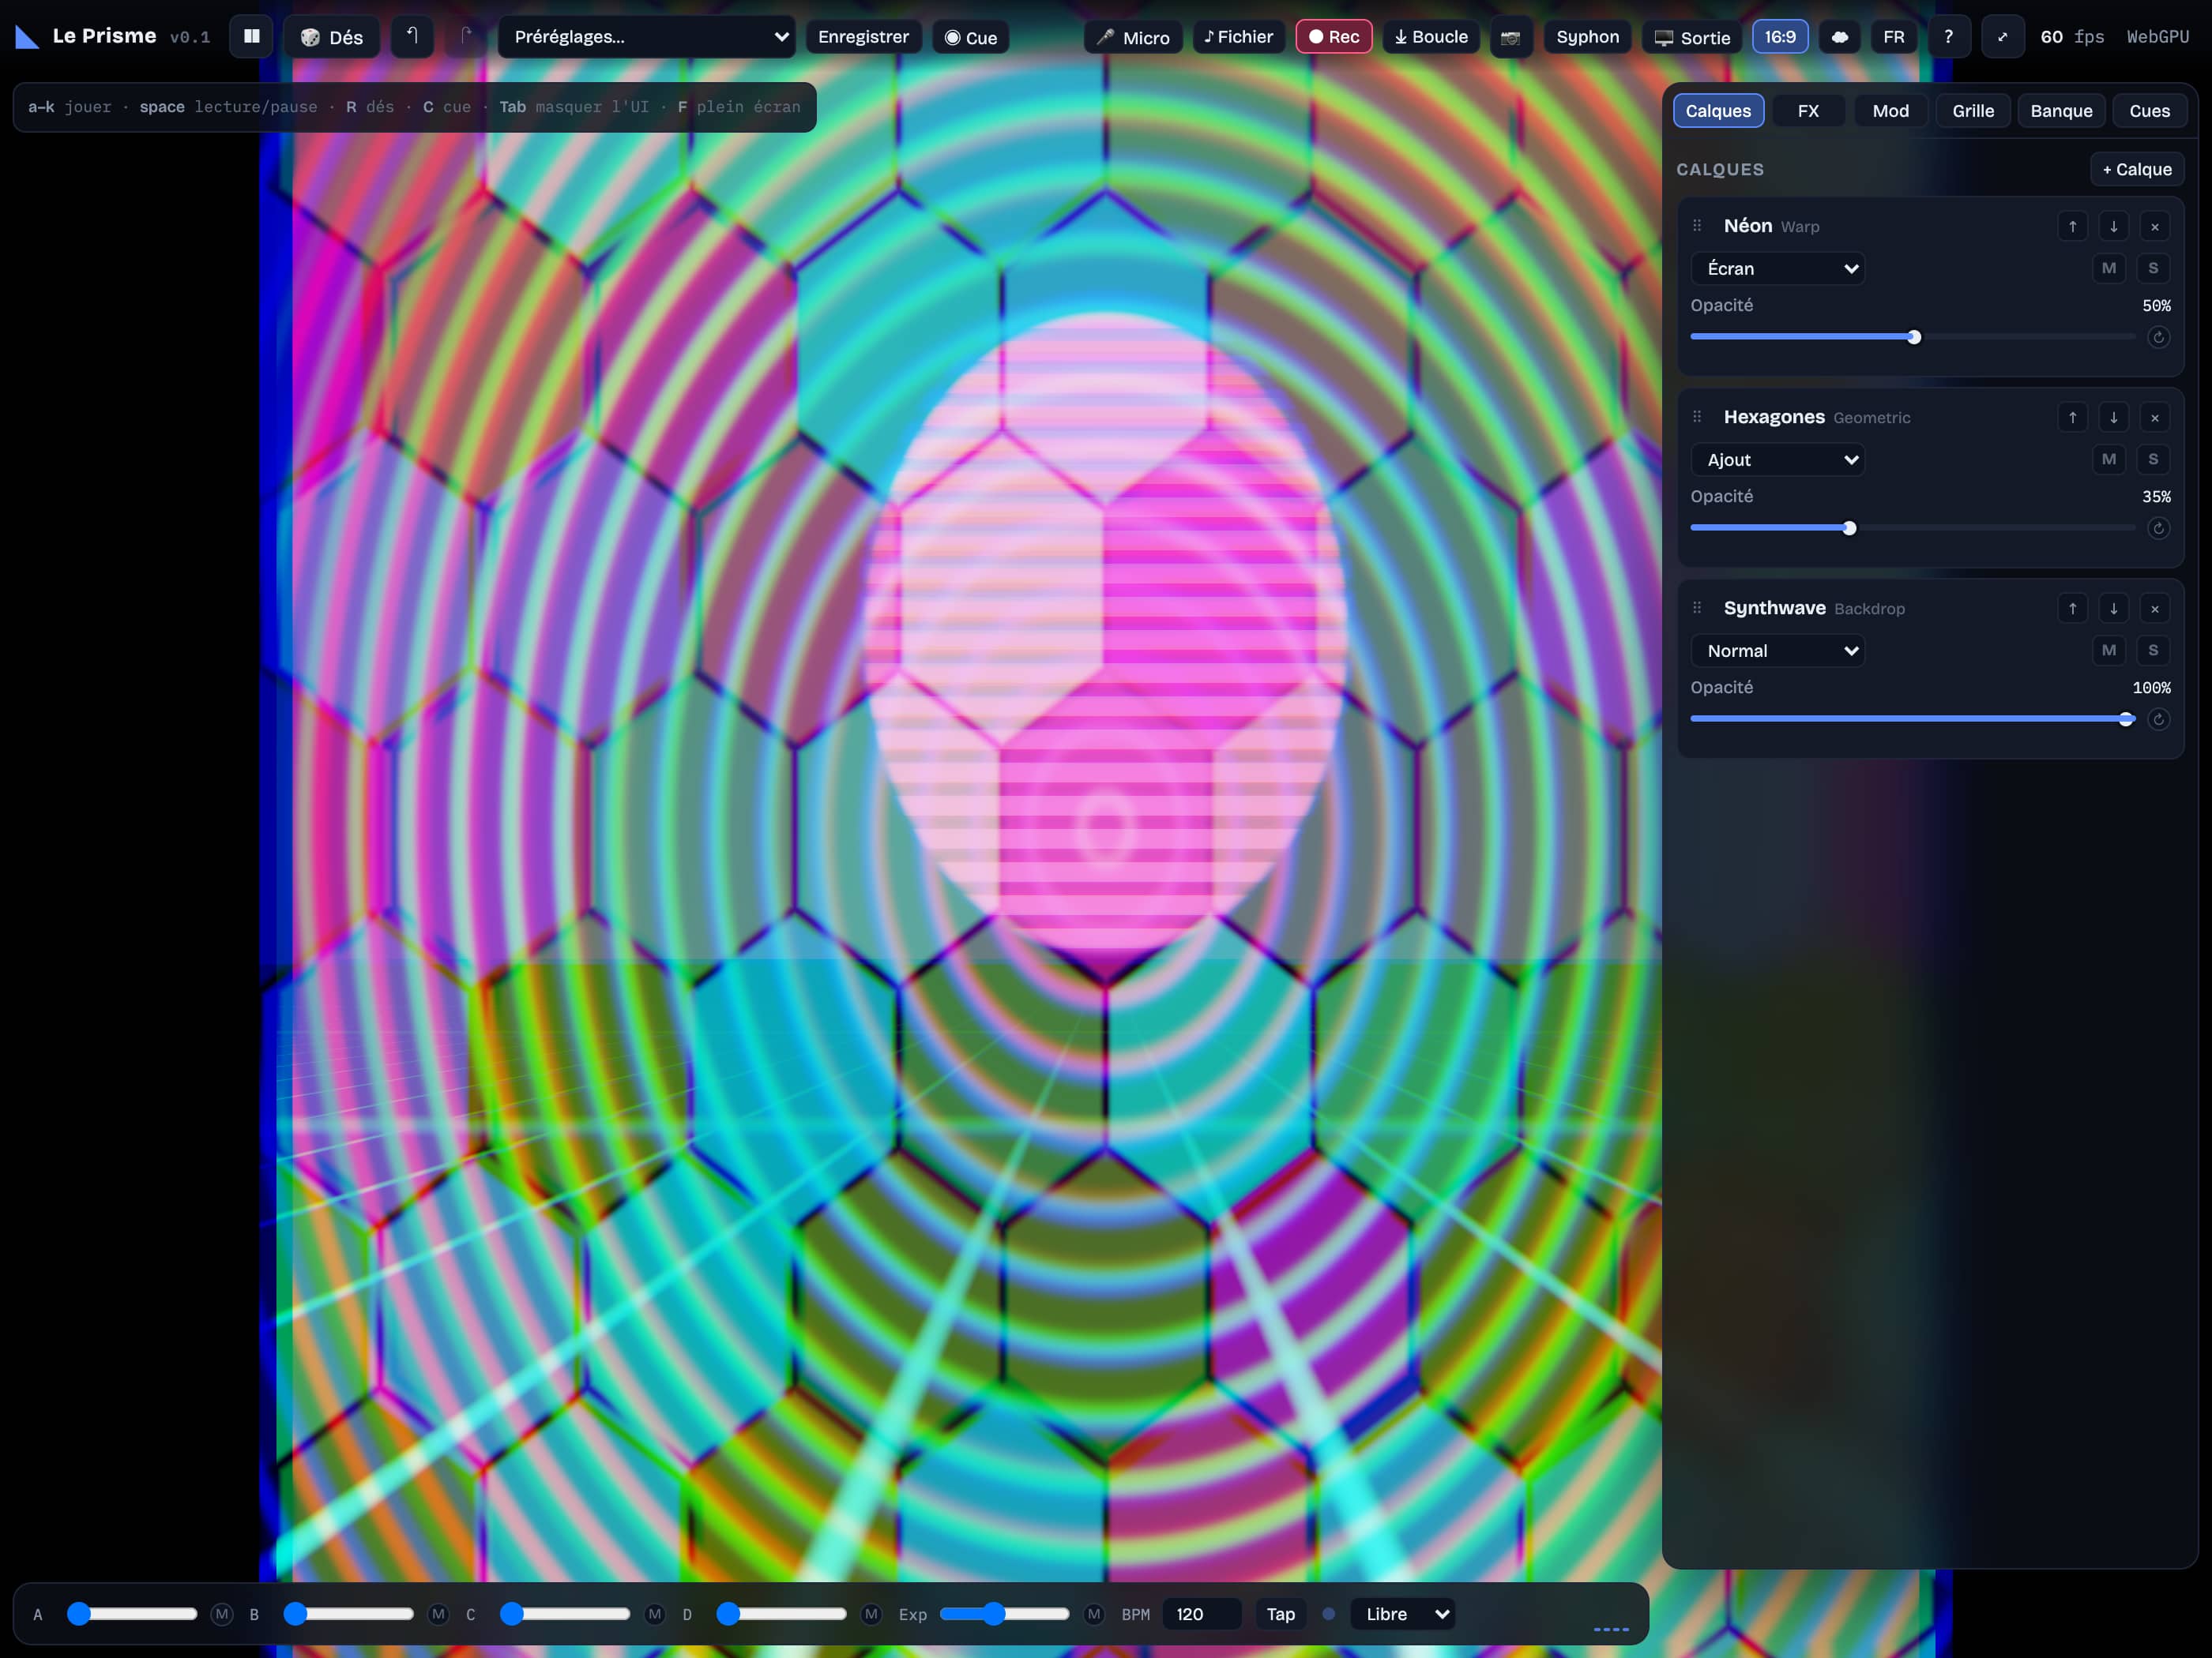Delete the Néon layer

pos(2155,227)
